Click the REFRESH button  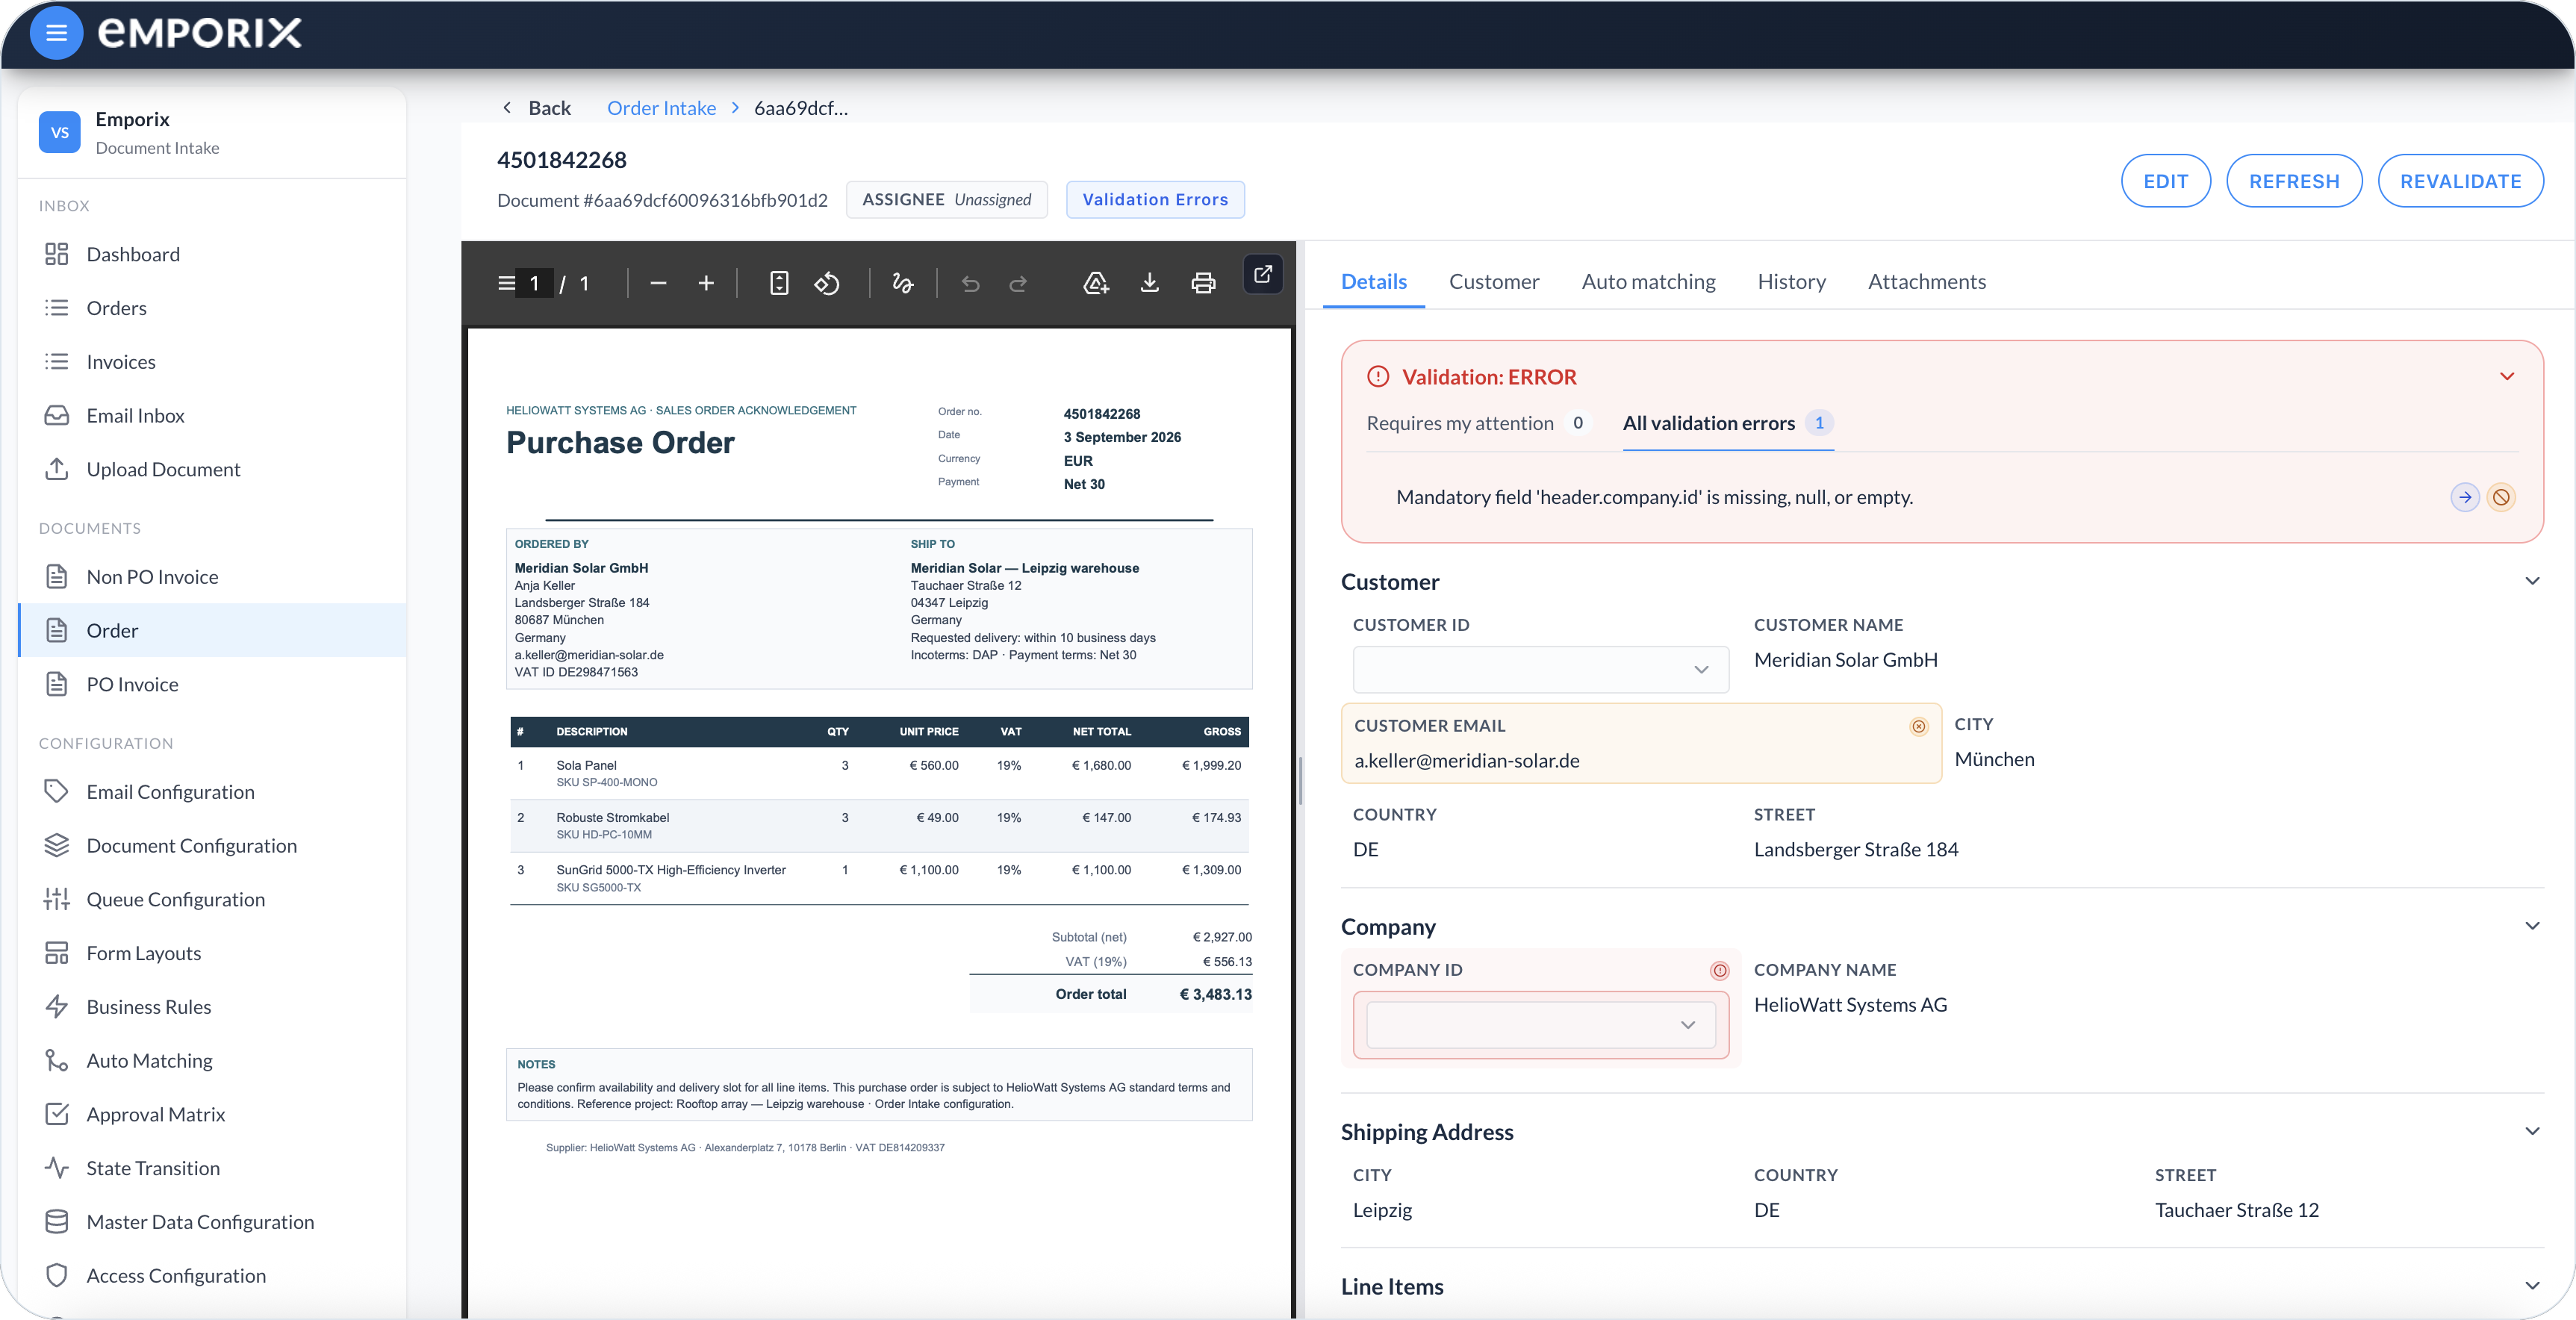coord(2294,181)
